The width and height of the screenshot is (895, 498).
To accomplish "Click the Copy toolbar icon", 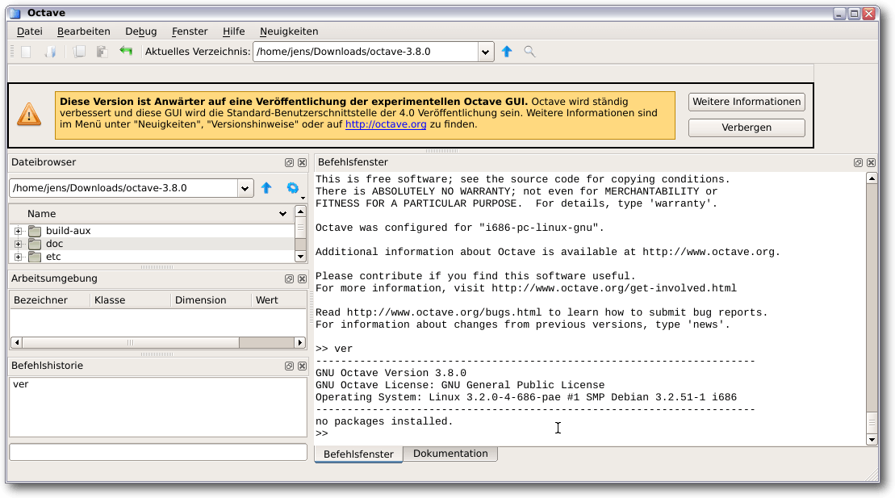I will tap(79, 52).
